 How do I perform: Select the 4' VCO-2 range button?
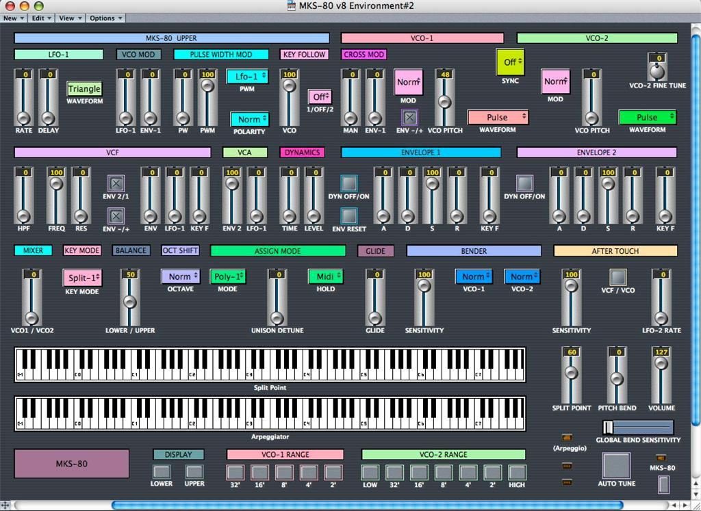point(468,472)
